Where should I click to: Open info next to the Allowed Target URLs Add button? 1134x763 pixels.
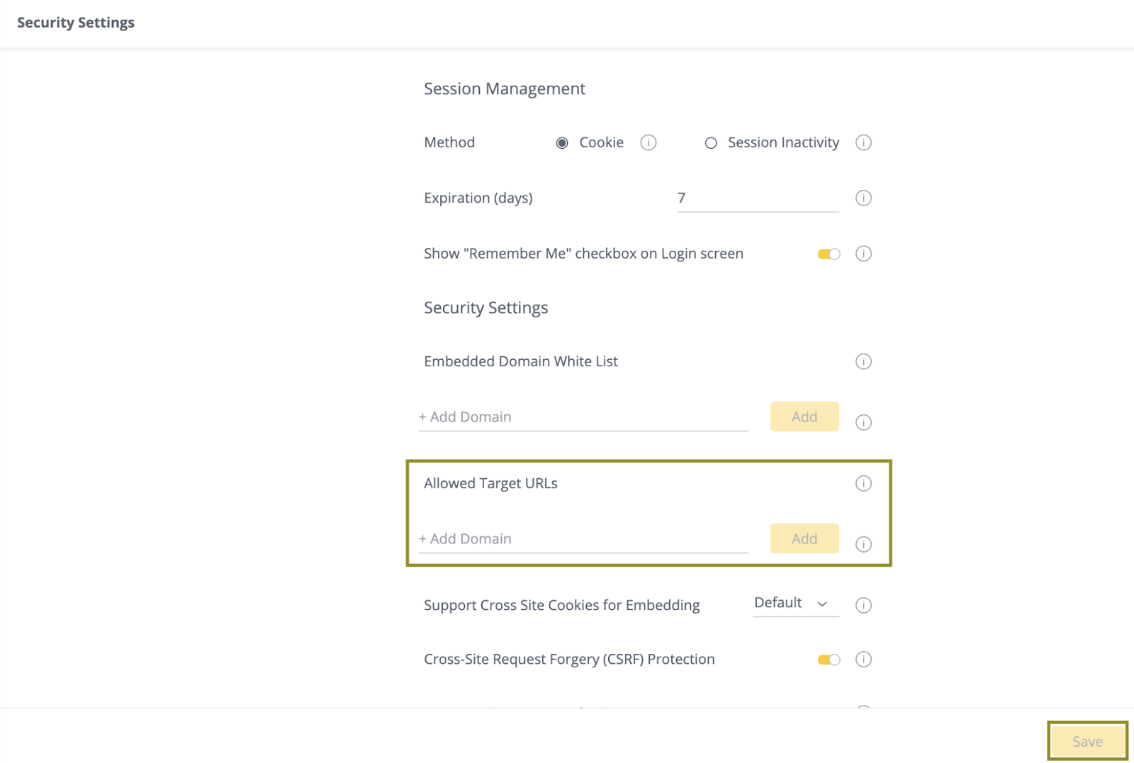coord(863,545)
